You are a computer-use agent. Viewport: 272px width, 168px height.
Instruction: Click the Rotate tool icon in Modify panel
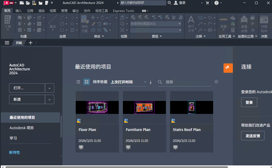pyautogui.click(x=102, y=18)
